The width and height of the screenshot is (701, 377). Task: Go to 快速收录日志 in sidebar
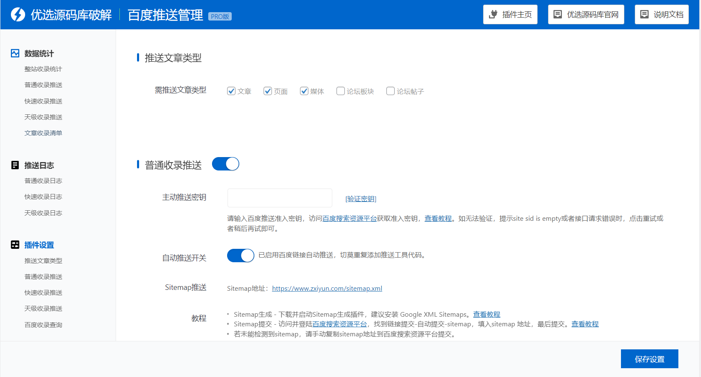(43, 197)
